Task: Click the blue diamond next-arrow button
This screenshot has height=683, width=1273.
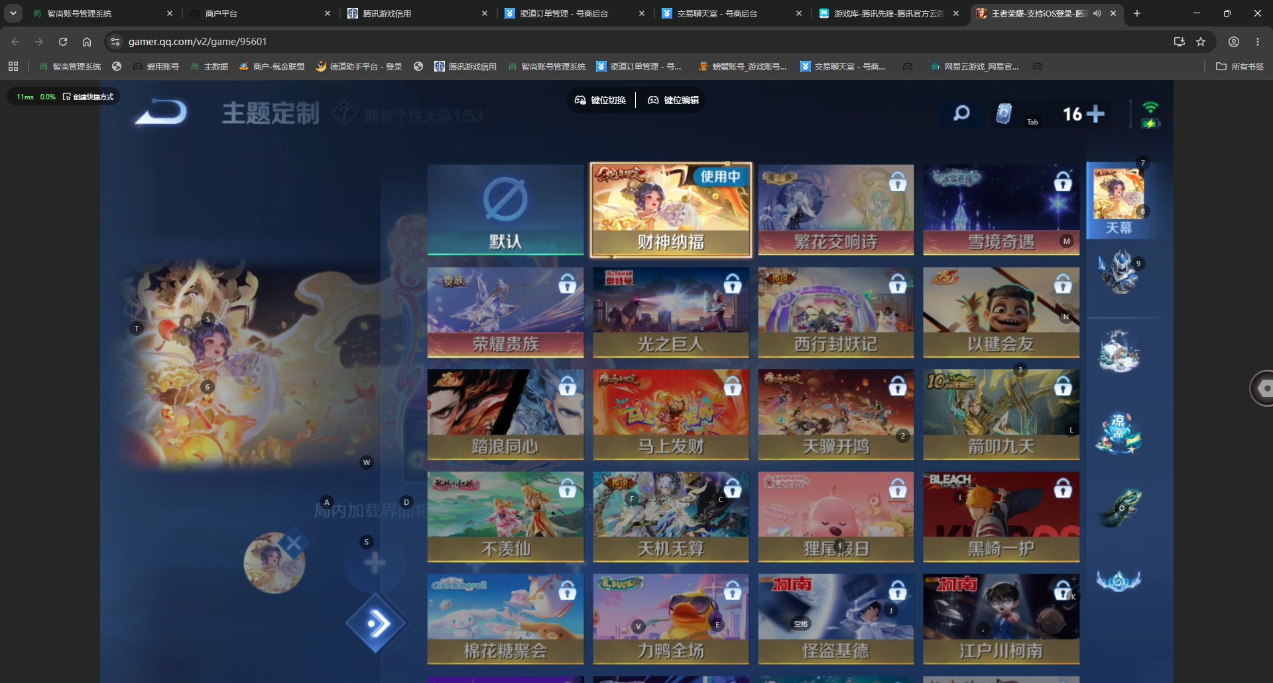Action: (x=376, y=623)
